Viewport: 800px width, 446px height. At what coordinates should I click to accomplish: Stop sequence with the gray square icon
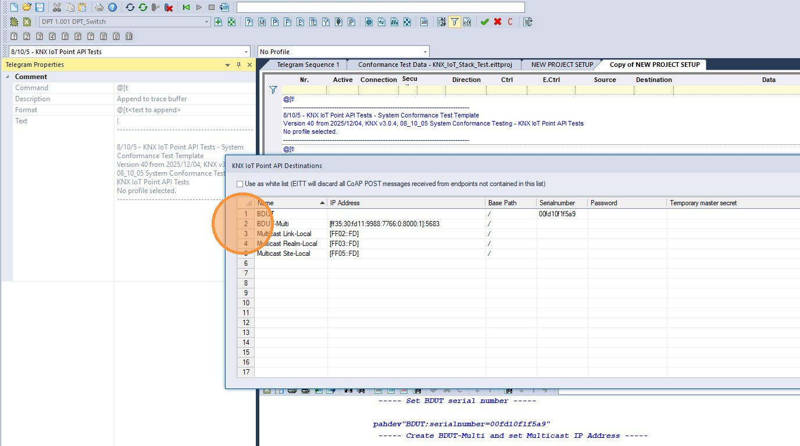click(x=212, y=8)
